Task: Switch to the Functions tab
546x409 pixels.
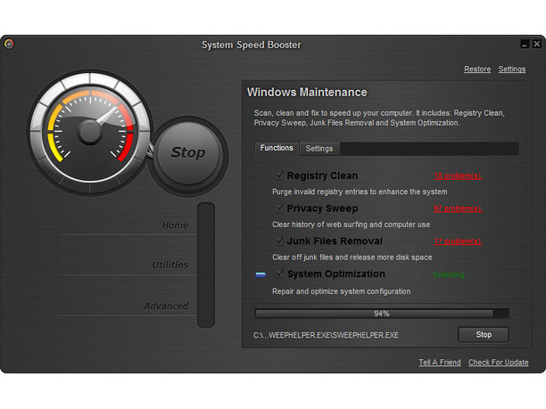Action: click(277, 148)
